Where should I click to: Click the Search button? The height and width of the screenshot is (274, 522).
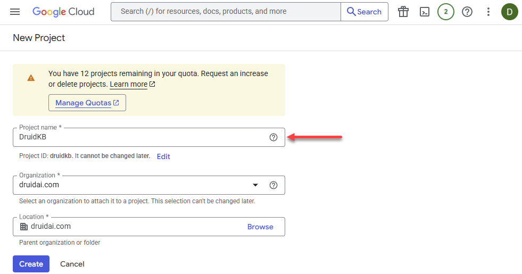point(364,12)
